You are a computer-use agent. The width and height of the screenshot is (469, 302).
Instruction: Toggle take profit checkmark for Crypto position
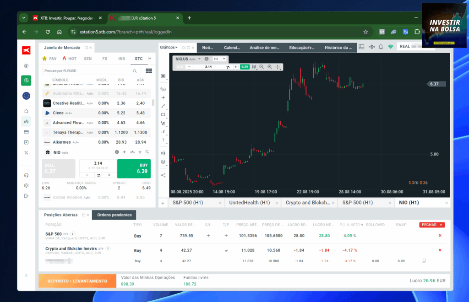pyautogui.click(x=226, y=251)
